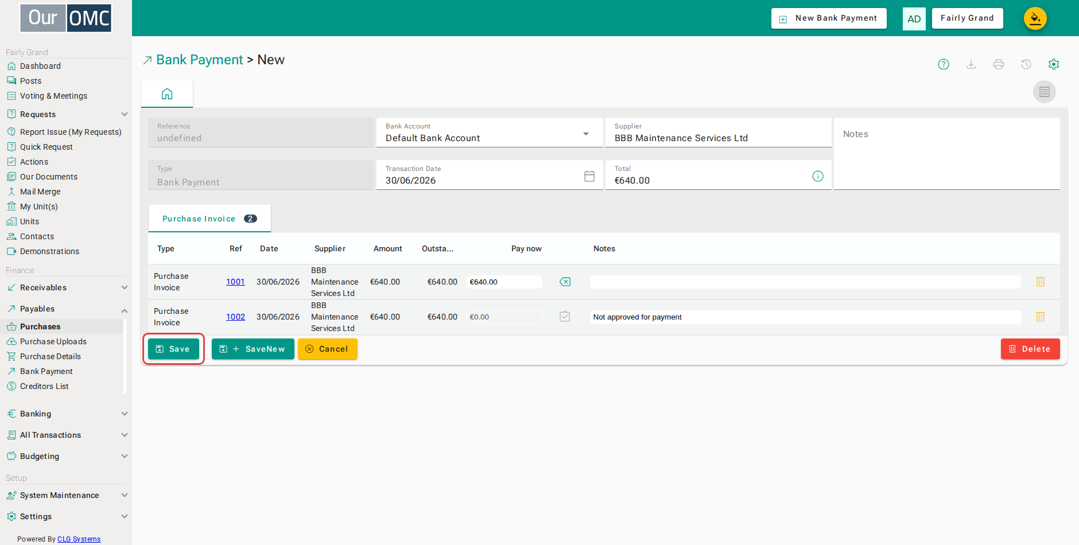Open Purchase Uploads in sidebar
This screenshot has width=1079, height=545.
53,341
